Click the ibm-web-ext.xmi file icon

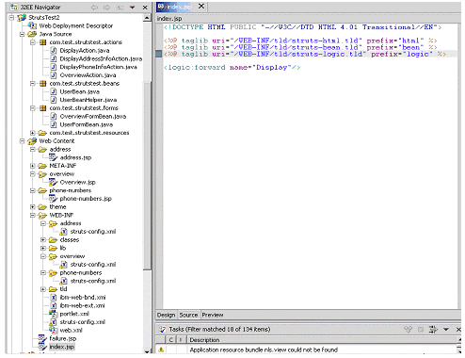click(54, 305)
